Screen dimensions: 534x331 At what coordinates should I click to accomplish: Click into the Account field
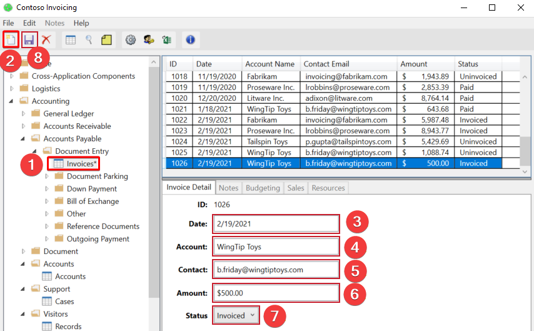pyautogui.click(x=276, y=247)
